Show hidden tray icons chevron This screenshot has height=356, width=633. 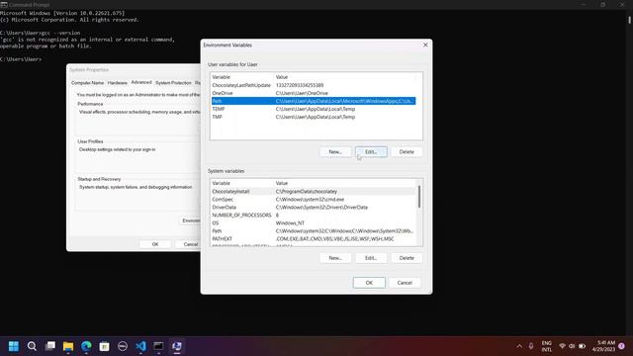point(519,346)
